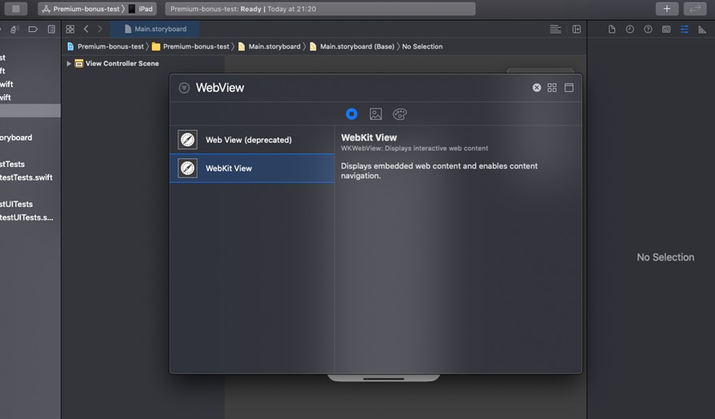Open the related items grid menu
Screen dimensions: 715x419
(70, 29)
